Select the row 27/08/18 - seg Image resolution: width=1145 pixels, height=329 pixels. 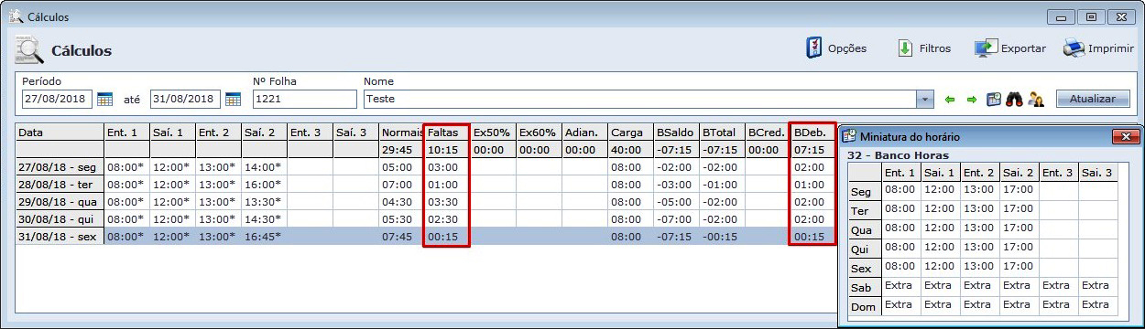tap(426, 167)
